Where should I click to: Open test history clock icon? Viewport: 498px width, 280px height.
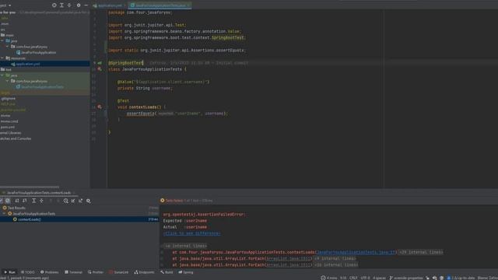tap(65, 201)
